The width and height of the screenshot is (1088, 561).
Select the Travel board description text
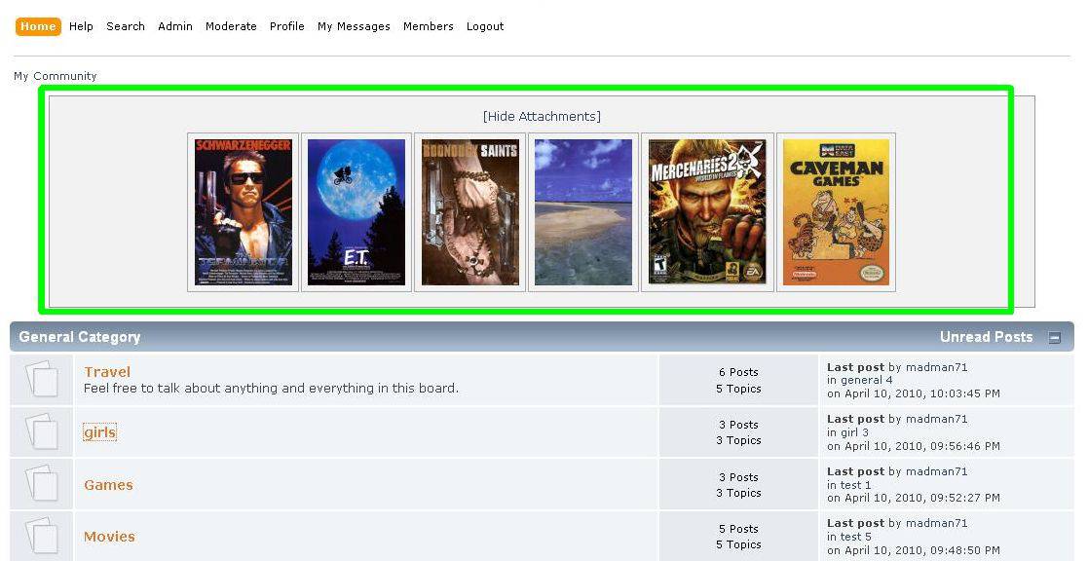point(272,389)
